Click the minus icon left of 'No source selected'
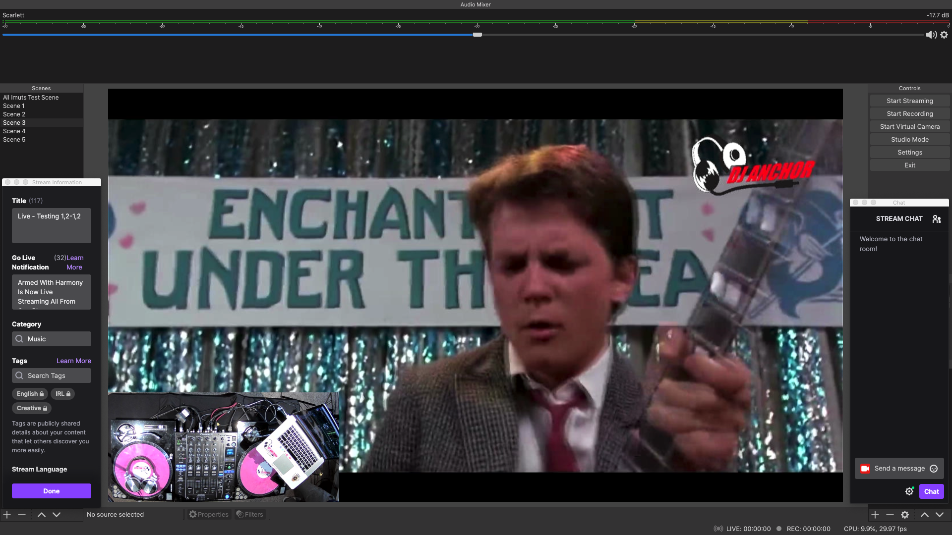Image resolution: width=952 pixels, height=535 pixels. coord(22,515)
